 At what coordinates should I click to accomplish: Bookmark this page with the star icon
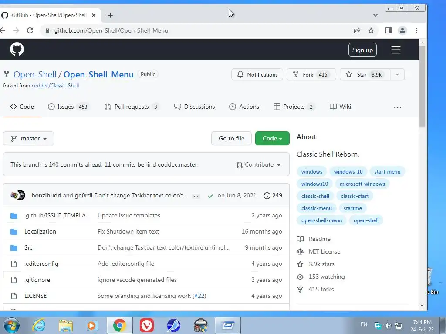pos(371,30)
